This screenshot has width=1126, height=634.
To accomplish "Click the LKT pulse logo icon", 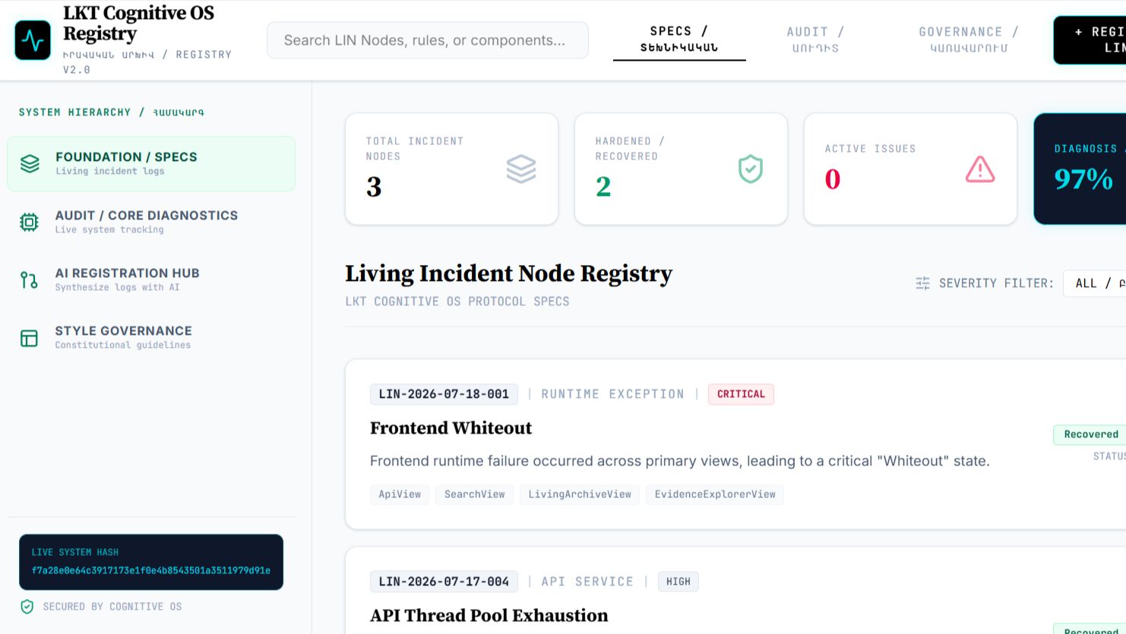I will [x=33, y=40].
